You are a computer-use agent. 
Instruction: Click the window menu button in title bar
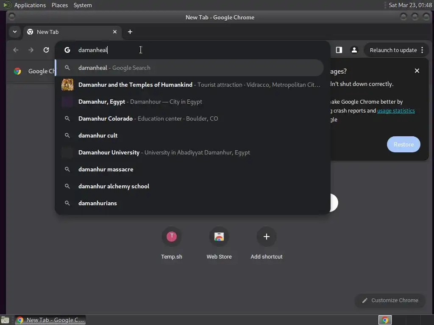[11, 17]
